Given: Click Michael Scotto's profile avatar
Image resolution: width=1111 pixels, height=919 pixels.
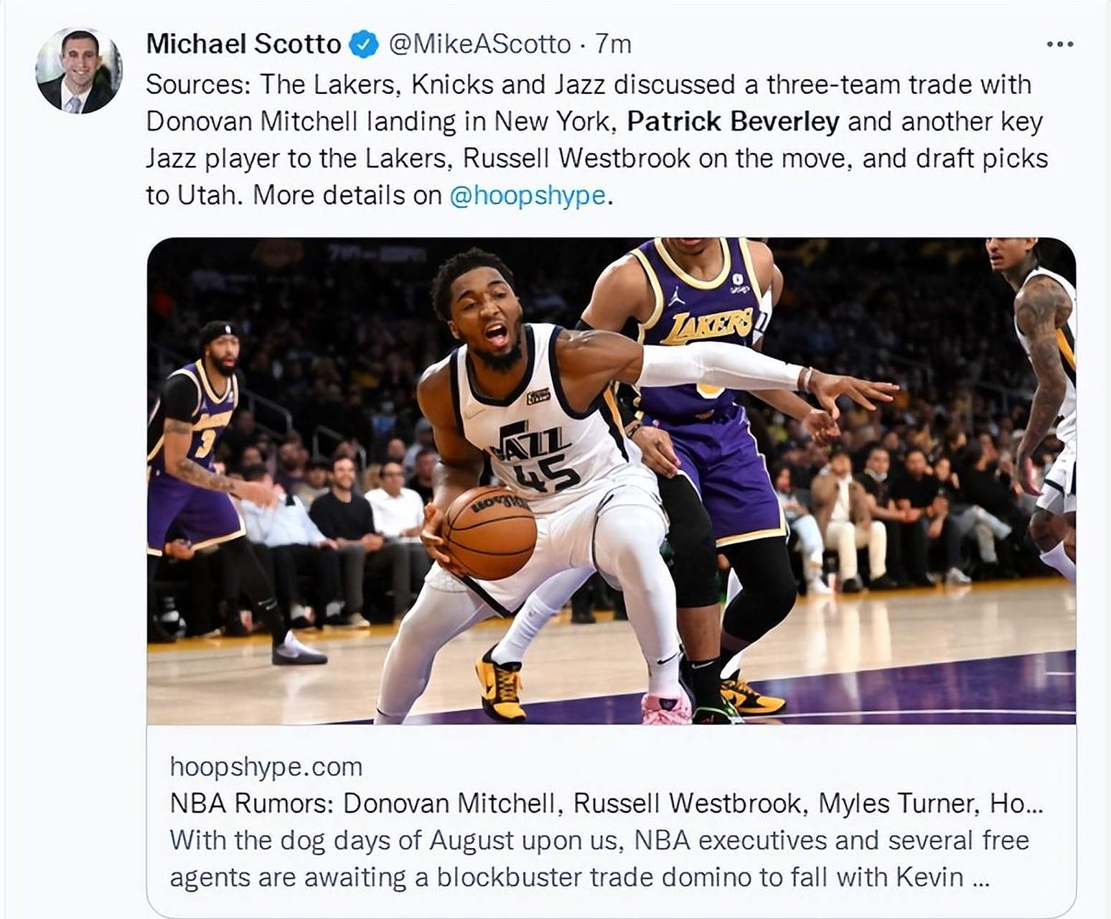Looking at the screenshot, I should [79, 71].
